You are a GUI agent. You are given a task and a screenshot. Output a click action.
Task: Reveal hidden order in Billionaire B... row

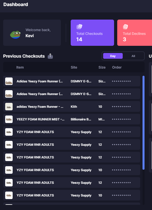pyautogui.click(x=121, y=119)
